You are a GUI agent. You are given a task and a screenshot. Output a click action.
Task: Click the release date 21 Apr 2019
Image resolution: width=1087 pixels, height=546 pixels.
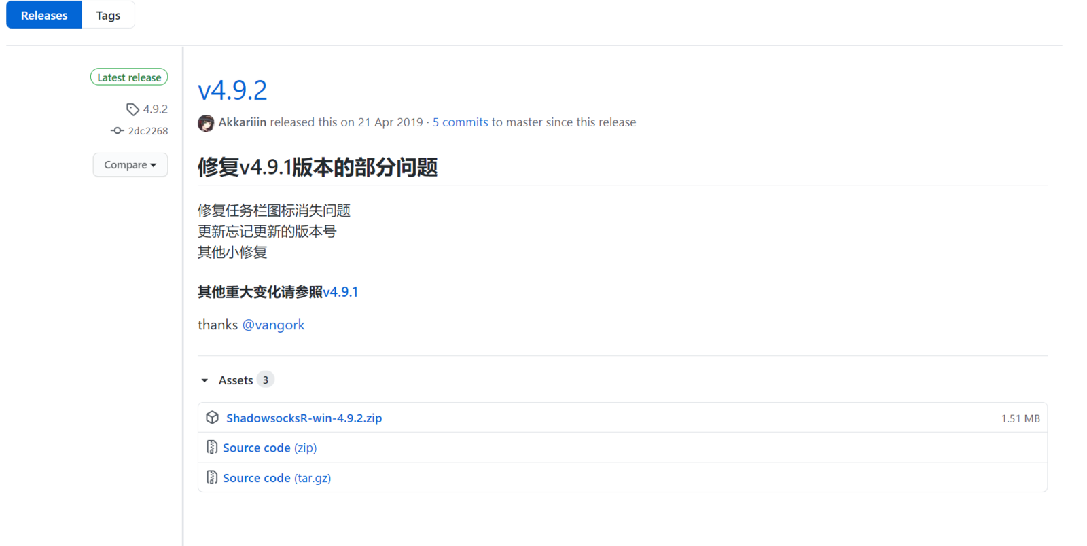click(x=391, y=122)
